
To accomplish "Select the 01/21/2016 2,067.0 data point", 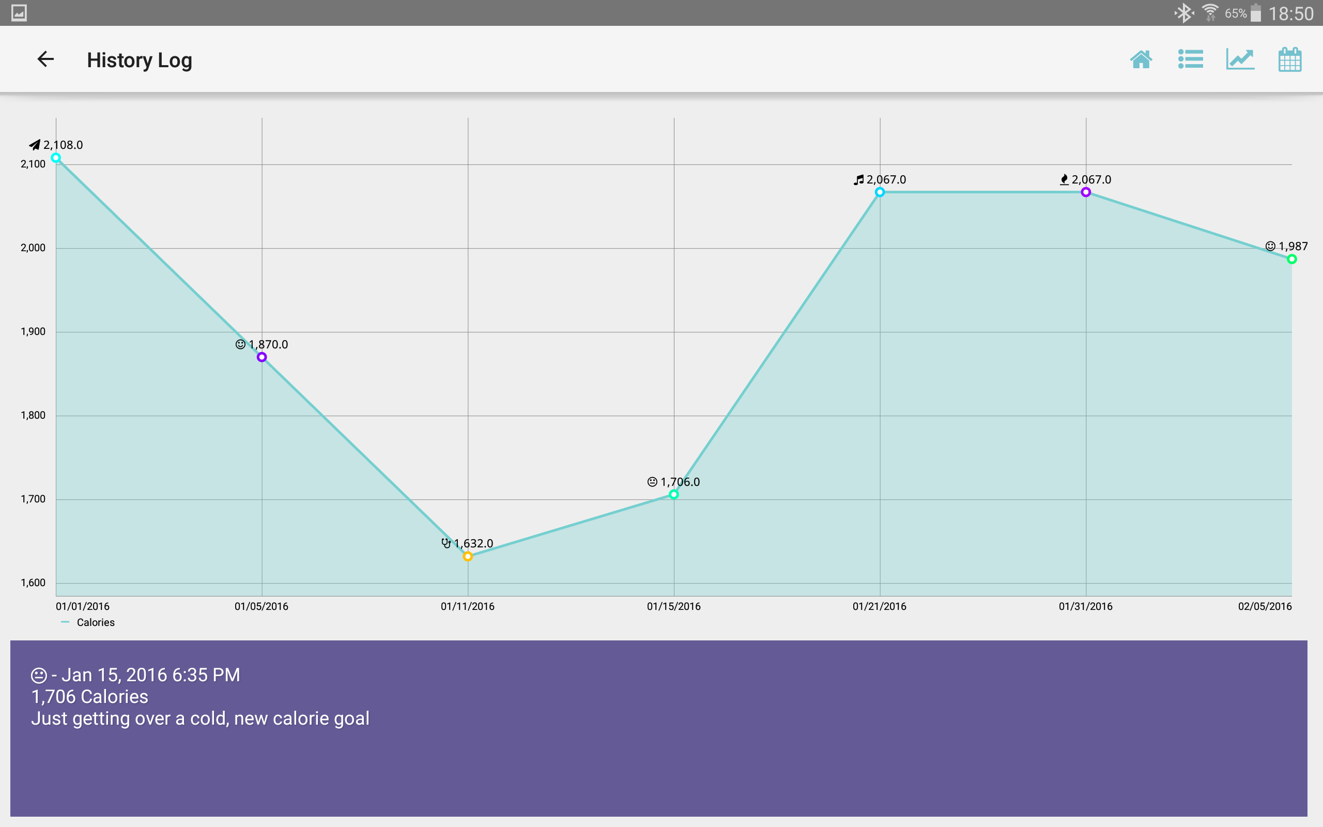I will pyautogui.click(x=880, y=192).
